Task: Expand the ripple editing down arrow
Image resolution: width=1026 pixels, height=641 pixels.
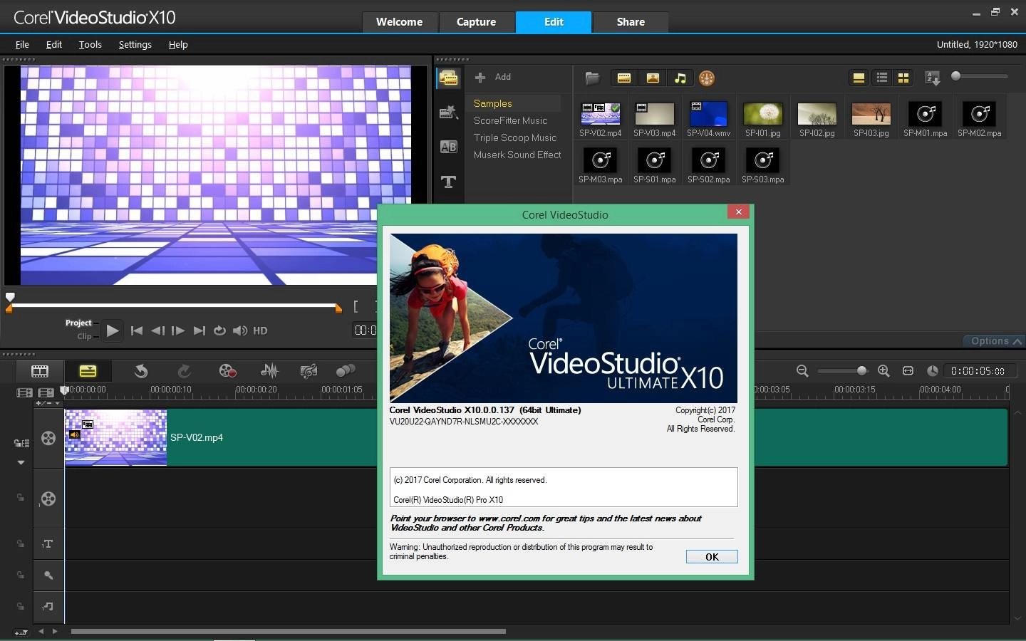Action: 21,462
